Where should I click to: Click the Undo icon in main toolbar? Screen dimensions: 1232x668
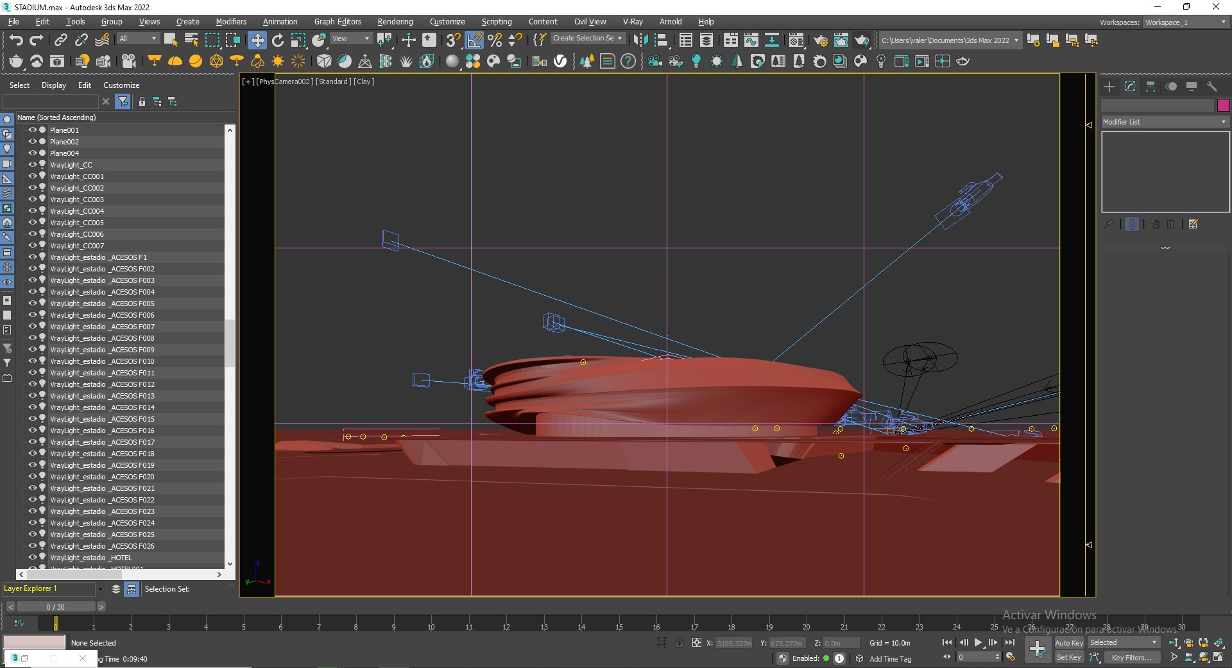[16, 40]
